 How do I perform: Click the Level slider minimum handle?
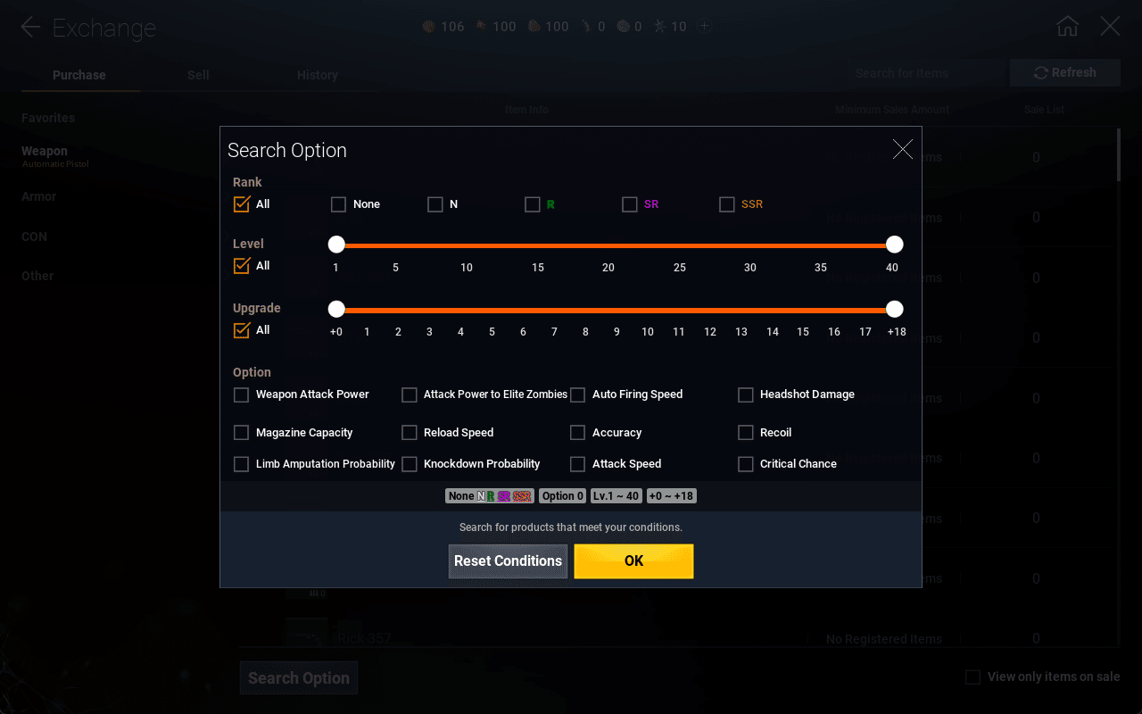pyautogui.click(x=336, y=245)
